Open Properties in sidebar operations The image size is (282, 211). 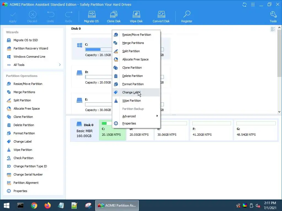pyautogui.click(x=20, y=191)
